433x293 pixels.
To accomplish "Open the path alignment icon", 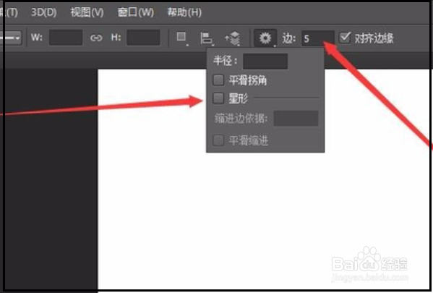I will [207, 38].
